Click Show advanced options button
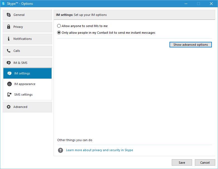The width and height of the screenshot is (218, 169). [x=191, y=45]
